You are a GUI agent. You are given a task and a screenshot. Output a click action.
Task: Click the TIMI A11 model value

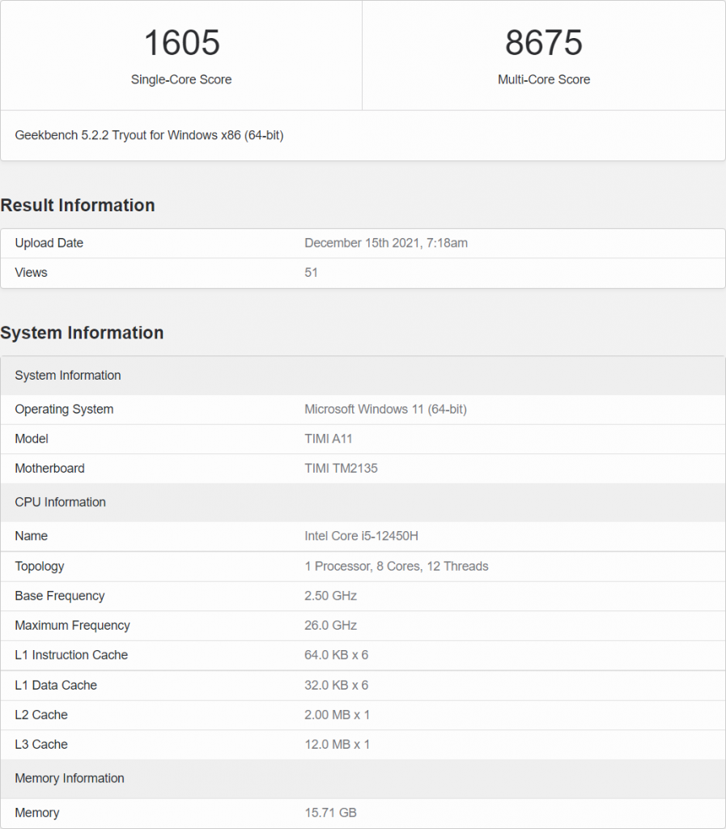coord(326,439)
